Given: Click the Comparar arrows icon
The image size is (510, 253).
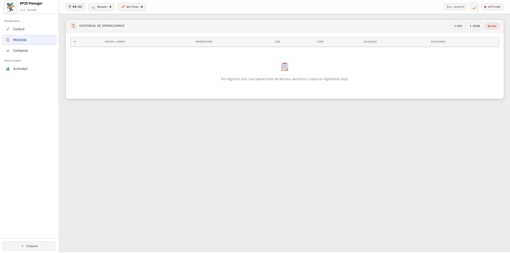Looking at the screenshot, I should pos(8,50).
